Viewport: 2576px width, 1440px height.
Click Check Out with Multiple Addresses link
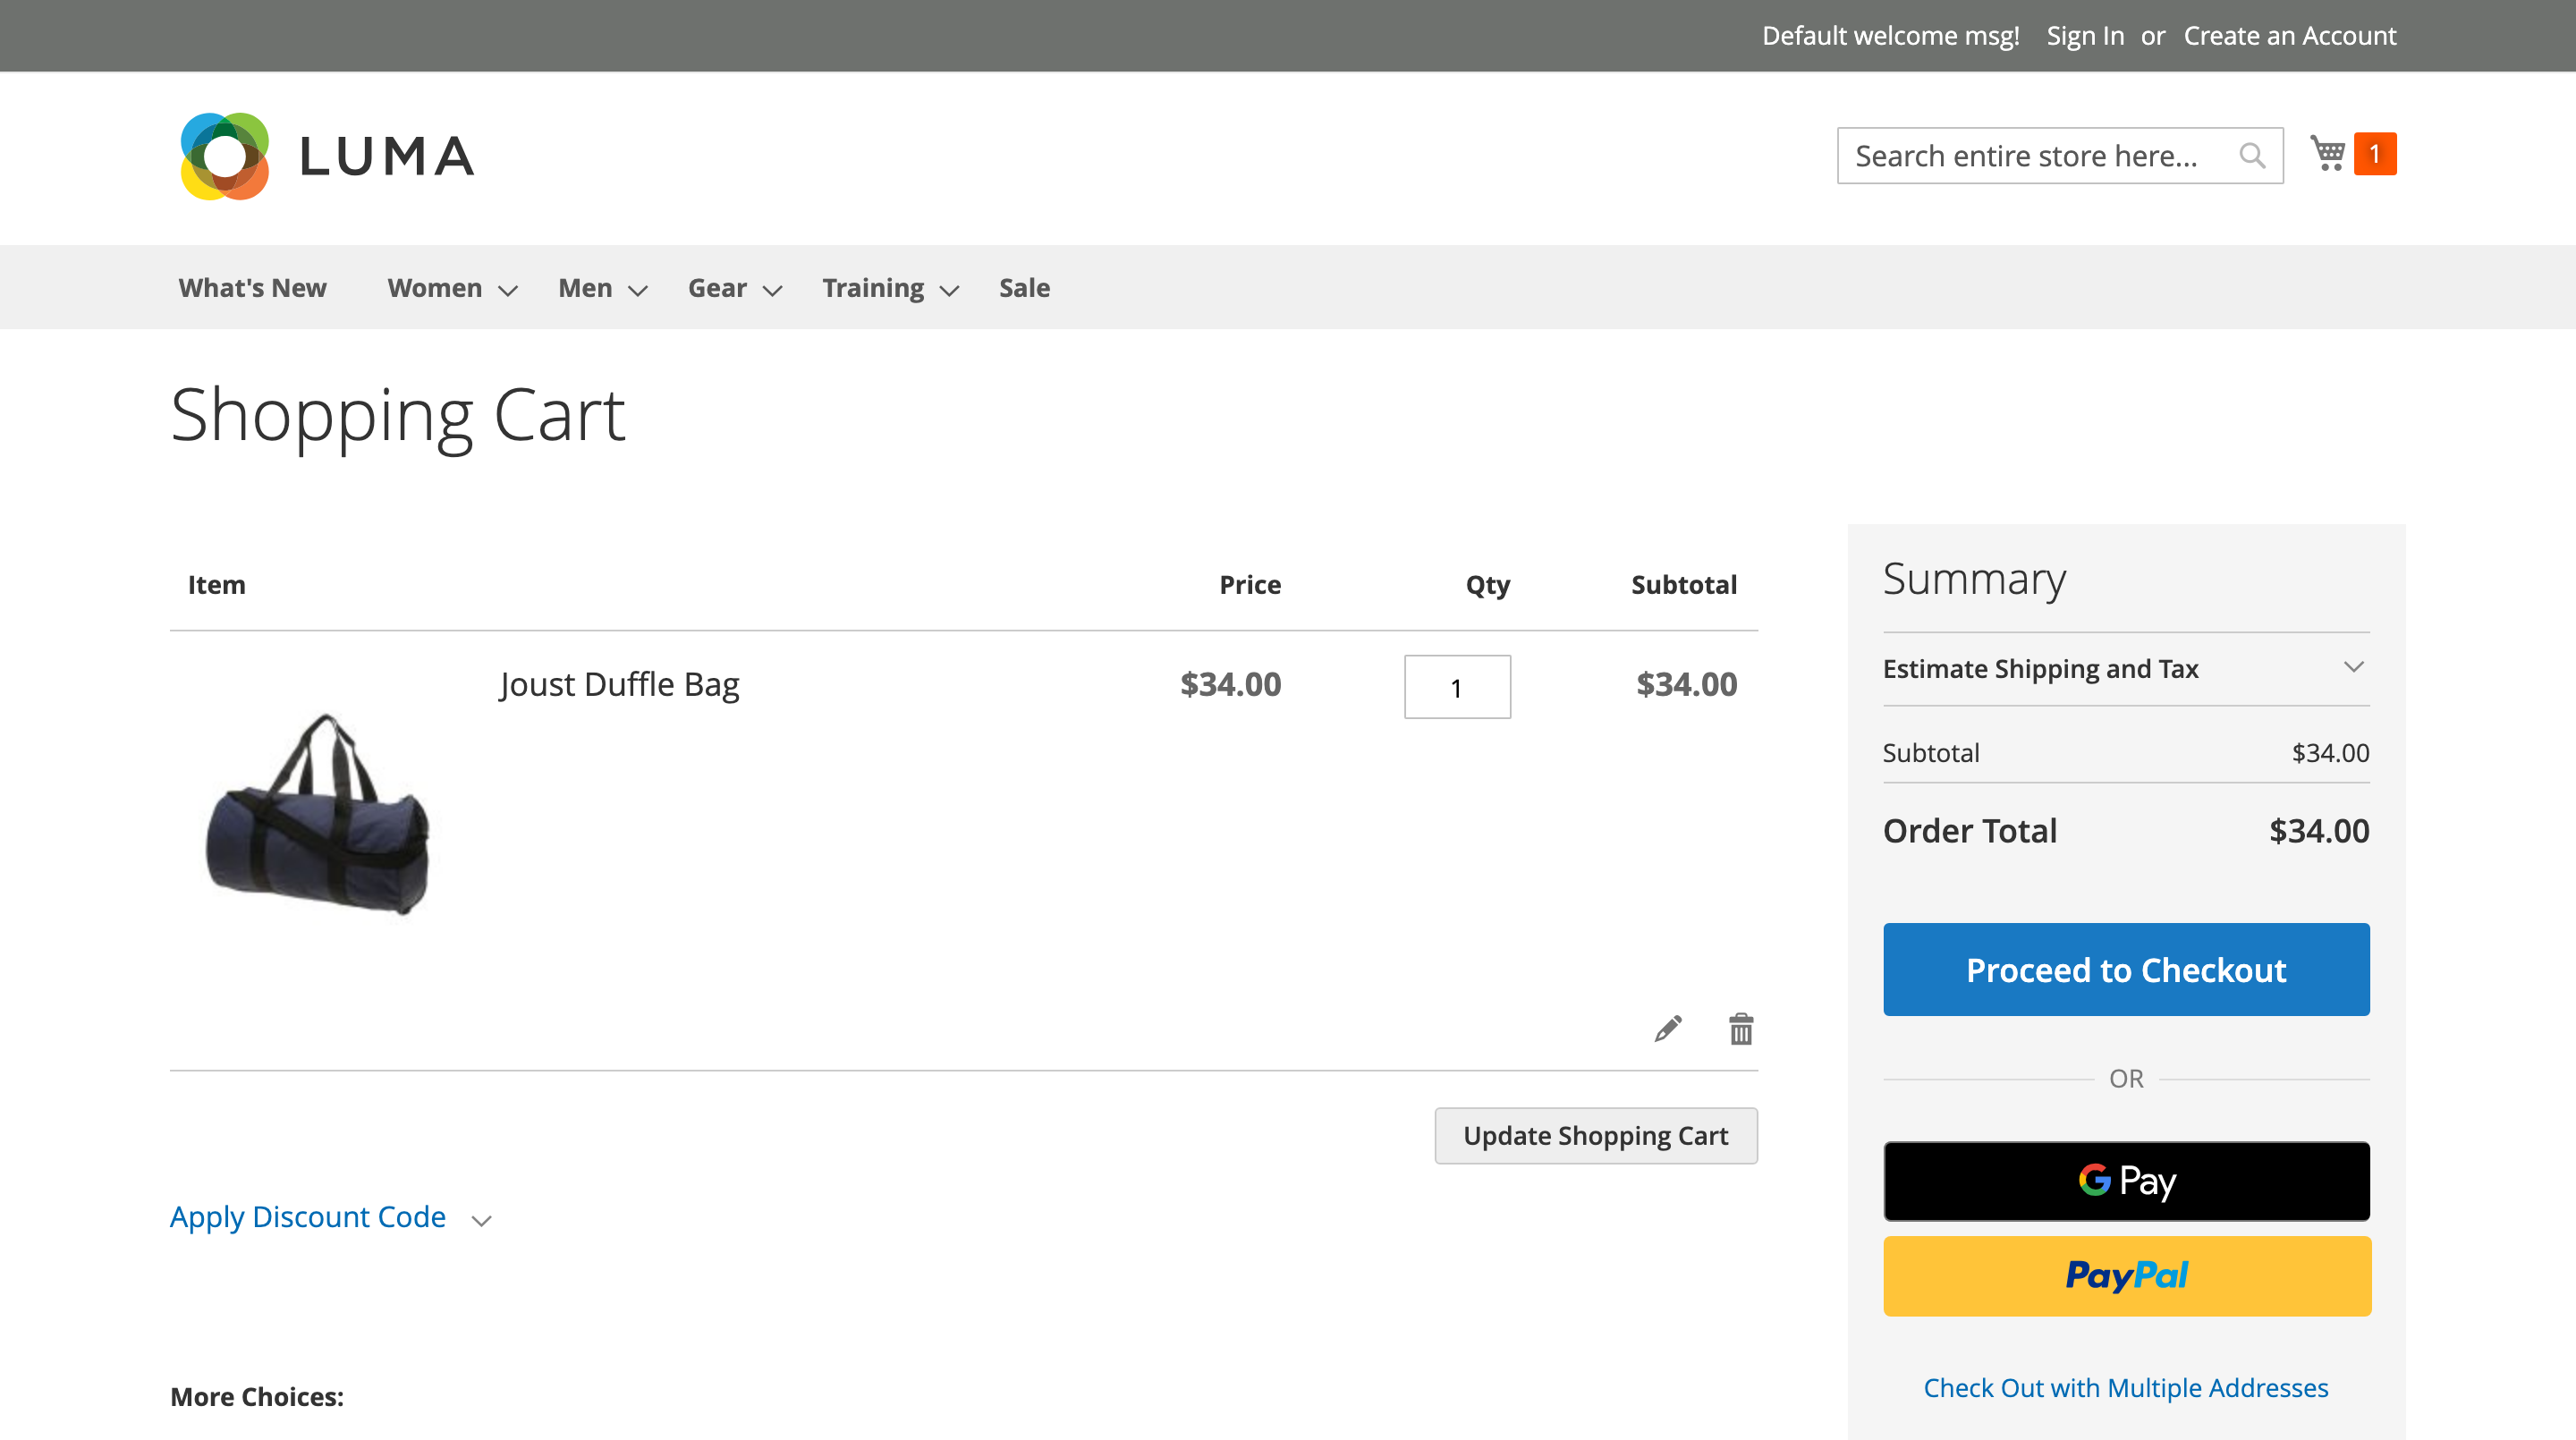(x=2126, y=1388)
